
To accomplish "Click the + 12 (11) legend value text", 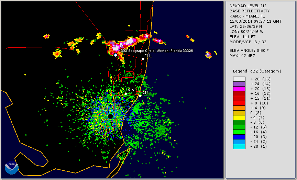I will [260, 99].
